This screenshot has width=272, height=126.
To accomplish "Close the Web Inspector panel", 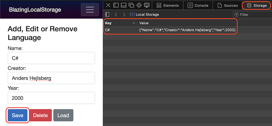I will pos(108,5).
